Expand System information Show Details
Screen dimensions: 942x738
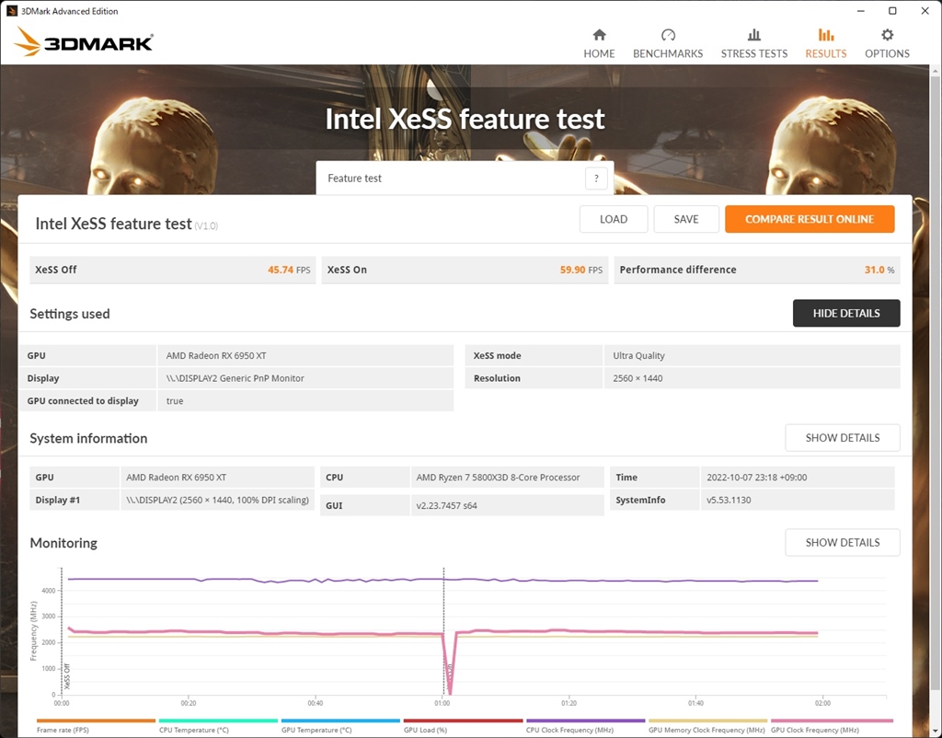(842, 438)
